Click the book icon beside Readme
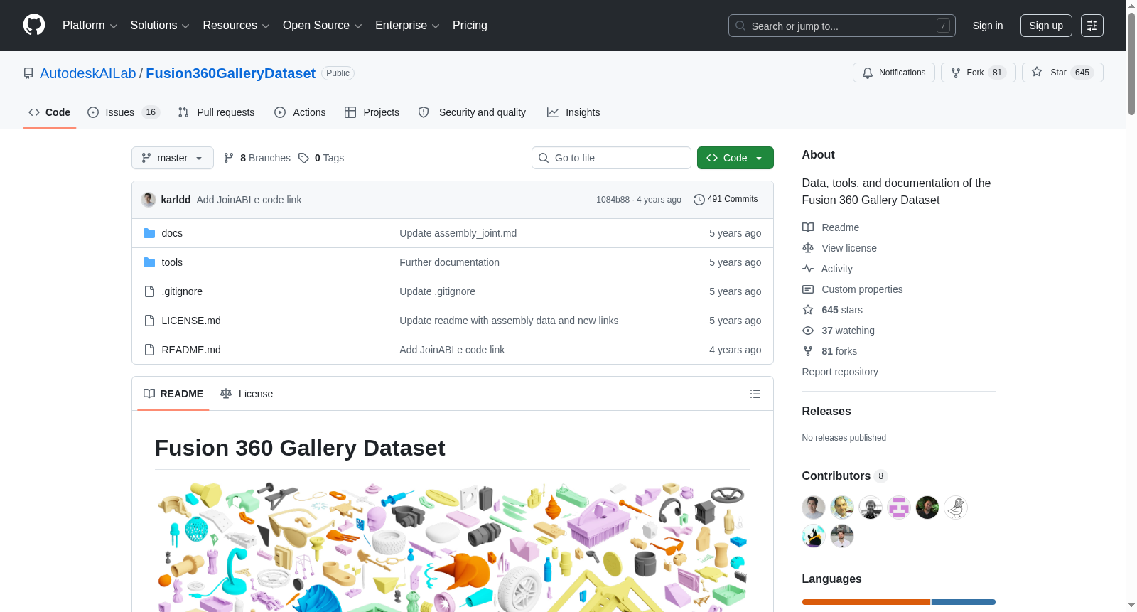This screenshot has width=1137, height=612. click(x=808, y=227)
